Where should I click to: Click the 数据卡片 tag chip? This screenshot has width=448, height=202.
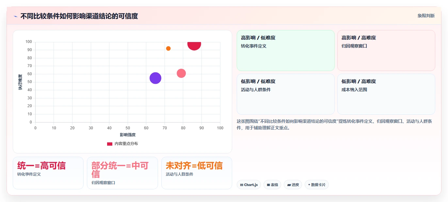(x=317, y=185)
